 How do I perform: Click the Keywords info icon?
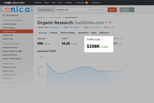pyautogui.click(x=47, y=38)
